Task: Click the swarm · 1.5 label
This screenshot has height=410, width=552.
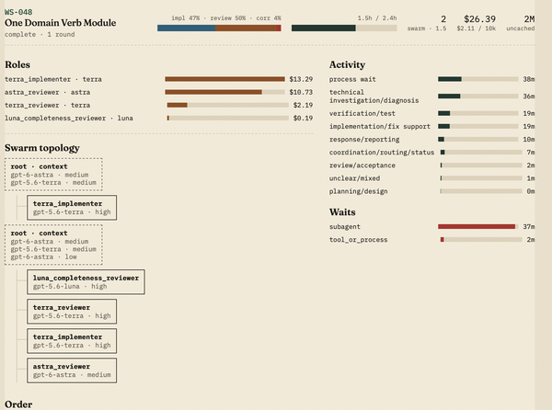Action: click(427, 28)
